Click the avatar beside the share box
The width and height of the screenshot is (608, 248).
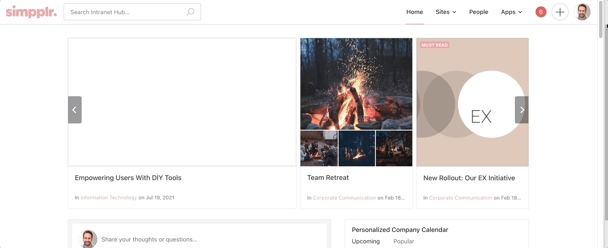(x=88, y=239)
